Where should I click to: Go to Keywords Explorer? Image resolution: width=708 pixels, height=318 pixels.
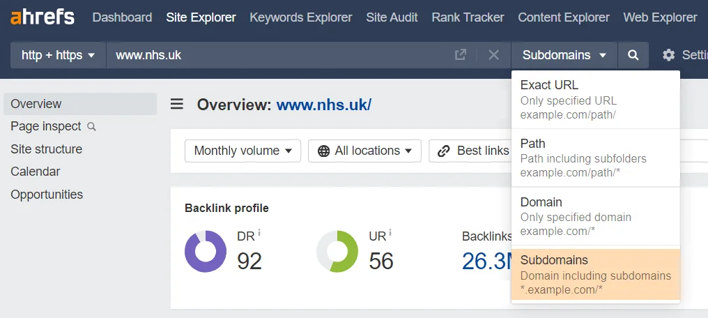301,17
